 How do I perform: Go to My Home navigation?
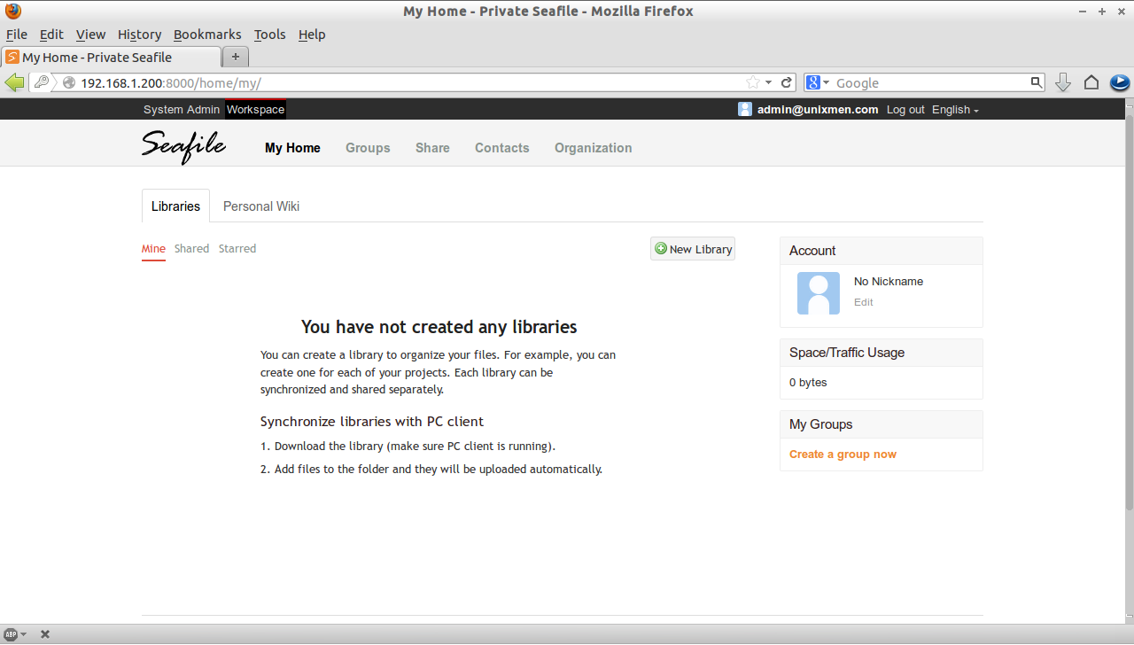292,148
